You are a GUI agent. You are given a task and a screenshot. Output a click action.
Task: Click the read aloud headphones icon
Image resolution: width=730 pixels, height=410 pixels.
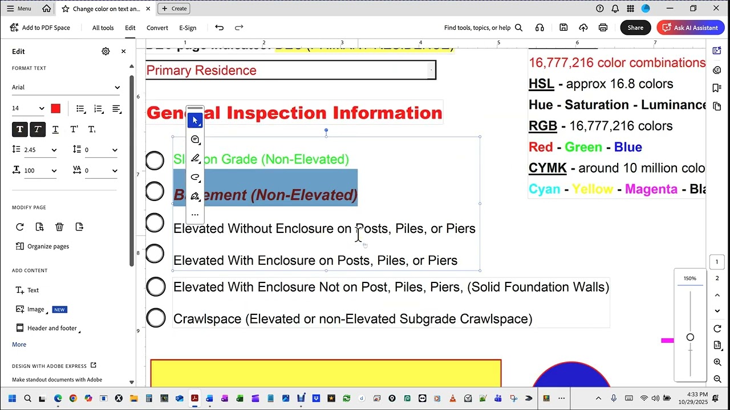tap(540, 27)
